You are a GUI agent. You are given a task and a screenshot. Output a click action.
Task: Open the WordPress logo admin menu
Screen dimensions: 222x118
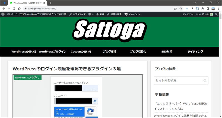coord(3,14)
